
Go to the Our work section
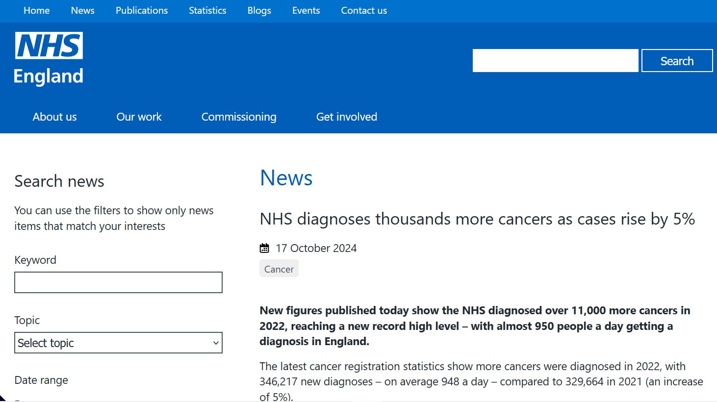(x=139, y=117)
